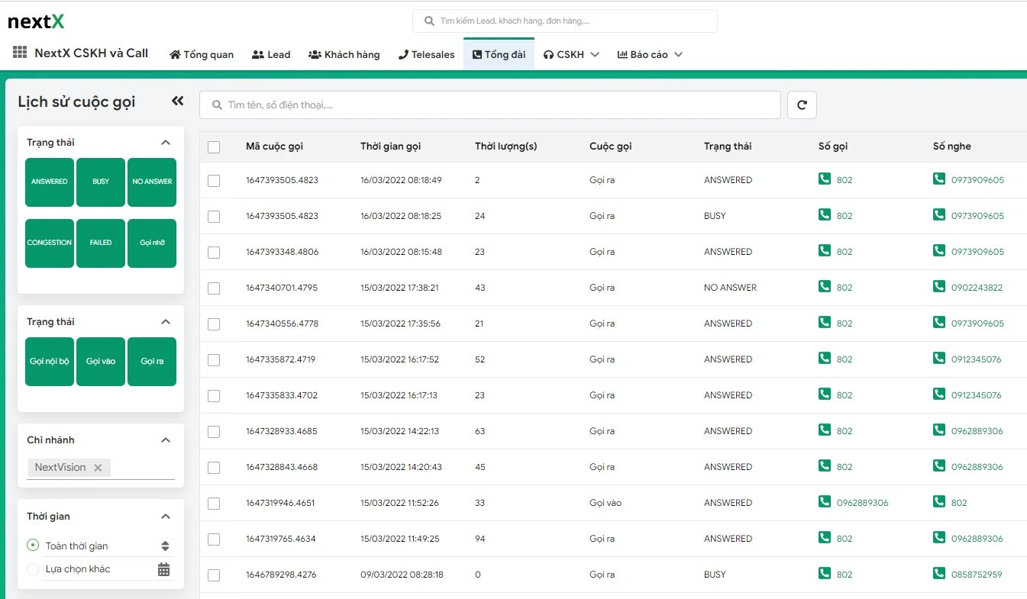Collapse the call history sidebar with double-chevron
Viewport: 1027px width, 599px height.
pyautogui.click(x=177, y=101)
